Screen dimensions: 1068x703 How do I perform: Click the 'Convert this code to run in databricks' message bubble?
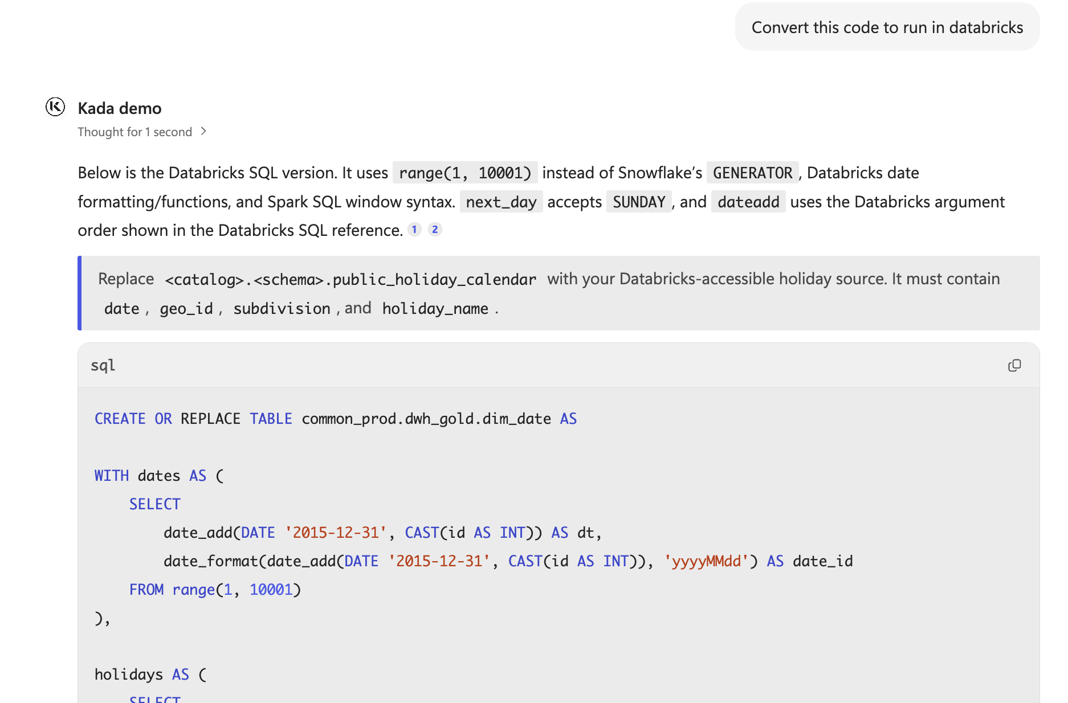[x=887, y=27]
